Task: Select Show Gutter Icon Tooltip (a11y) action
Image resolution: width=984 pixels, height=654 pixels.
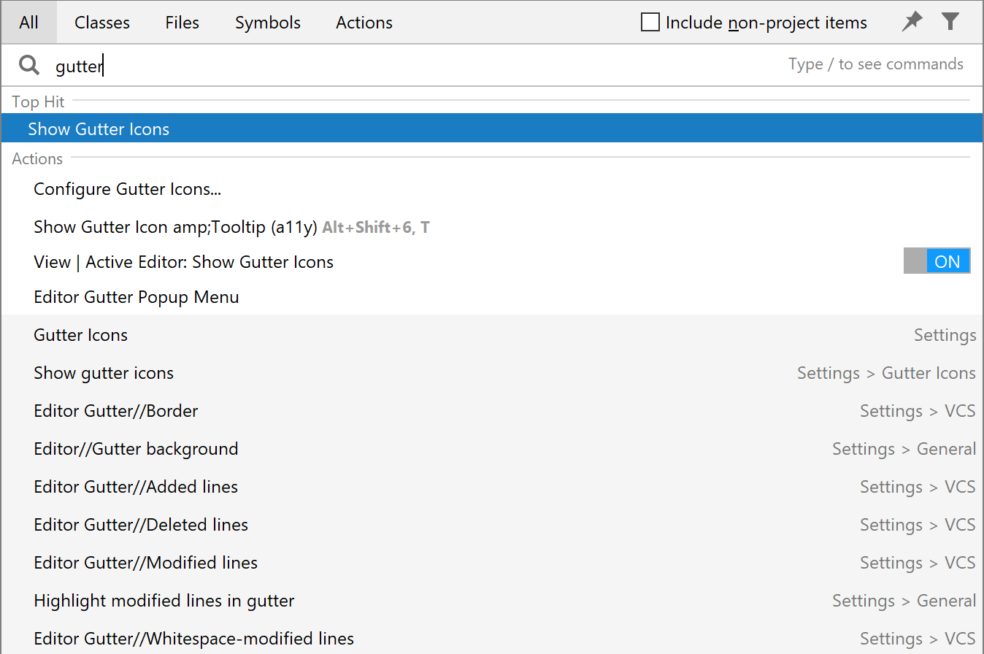Action: 492,227
